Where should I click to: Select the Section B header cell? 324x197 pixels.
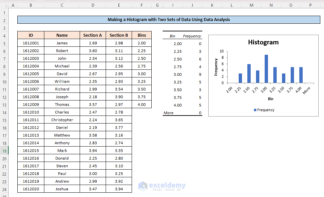(119, 35)
